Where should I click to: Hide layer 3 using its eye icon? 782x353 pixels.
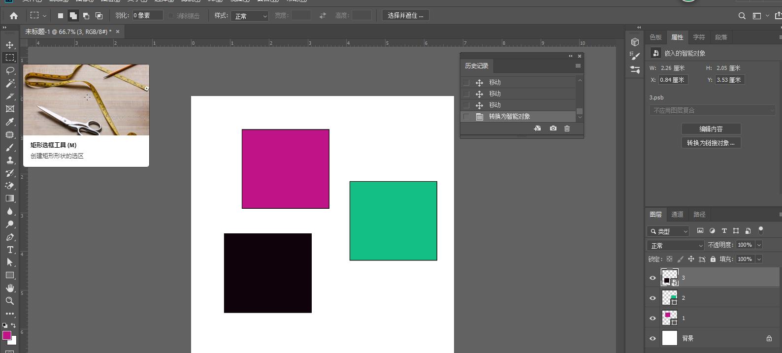652,278
